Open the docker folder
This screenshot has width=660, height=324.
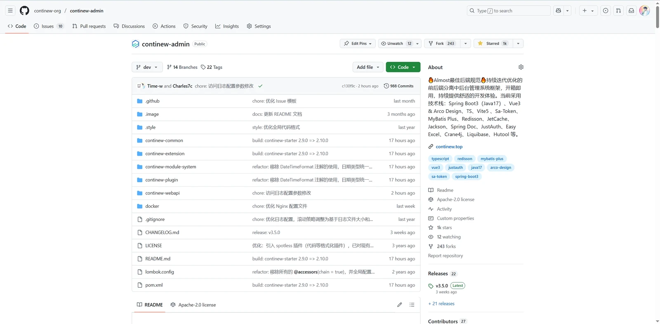[x=152, y=206]
